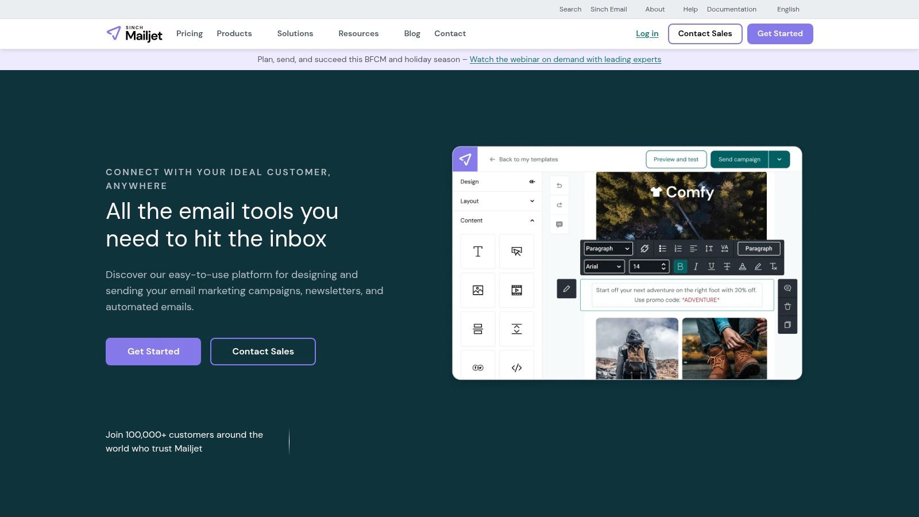This screenshot has height=517, width=919.
Task: Click the font text color icon
Action: (742, 267)
